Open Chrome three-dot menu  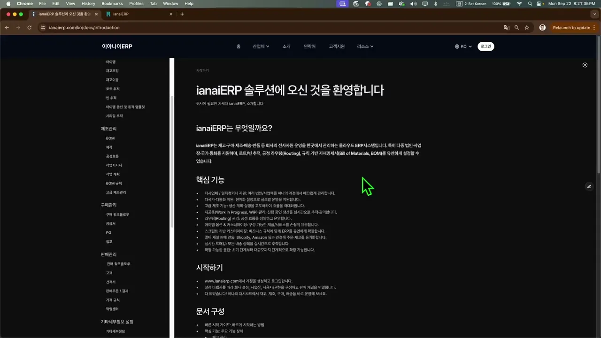[594, 28]
